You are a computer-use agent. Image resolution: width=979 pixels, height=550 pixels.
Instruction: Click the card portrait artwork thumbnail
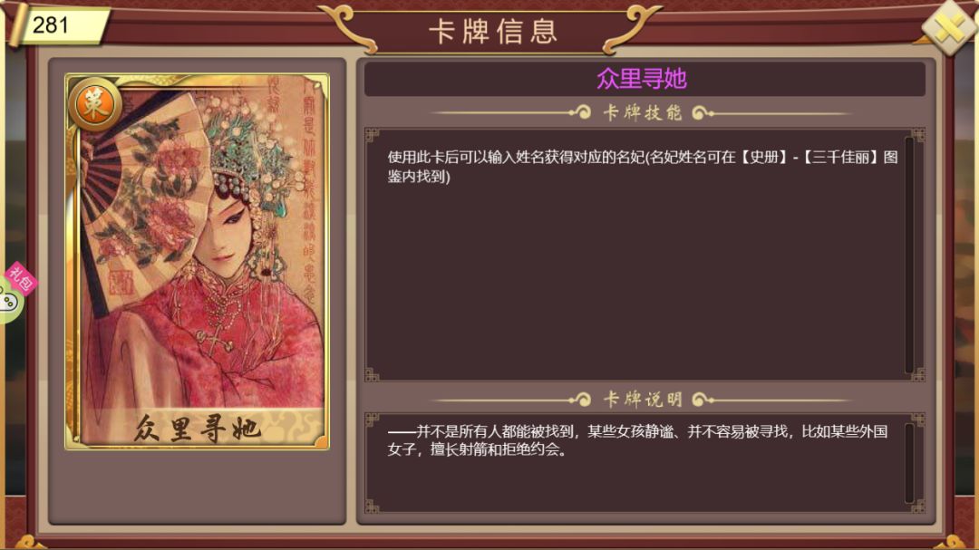[x=198, y=262]
